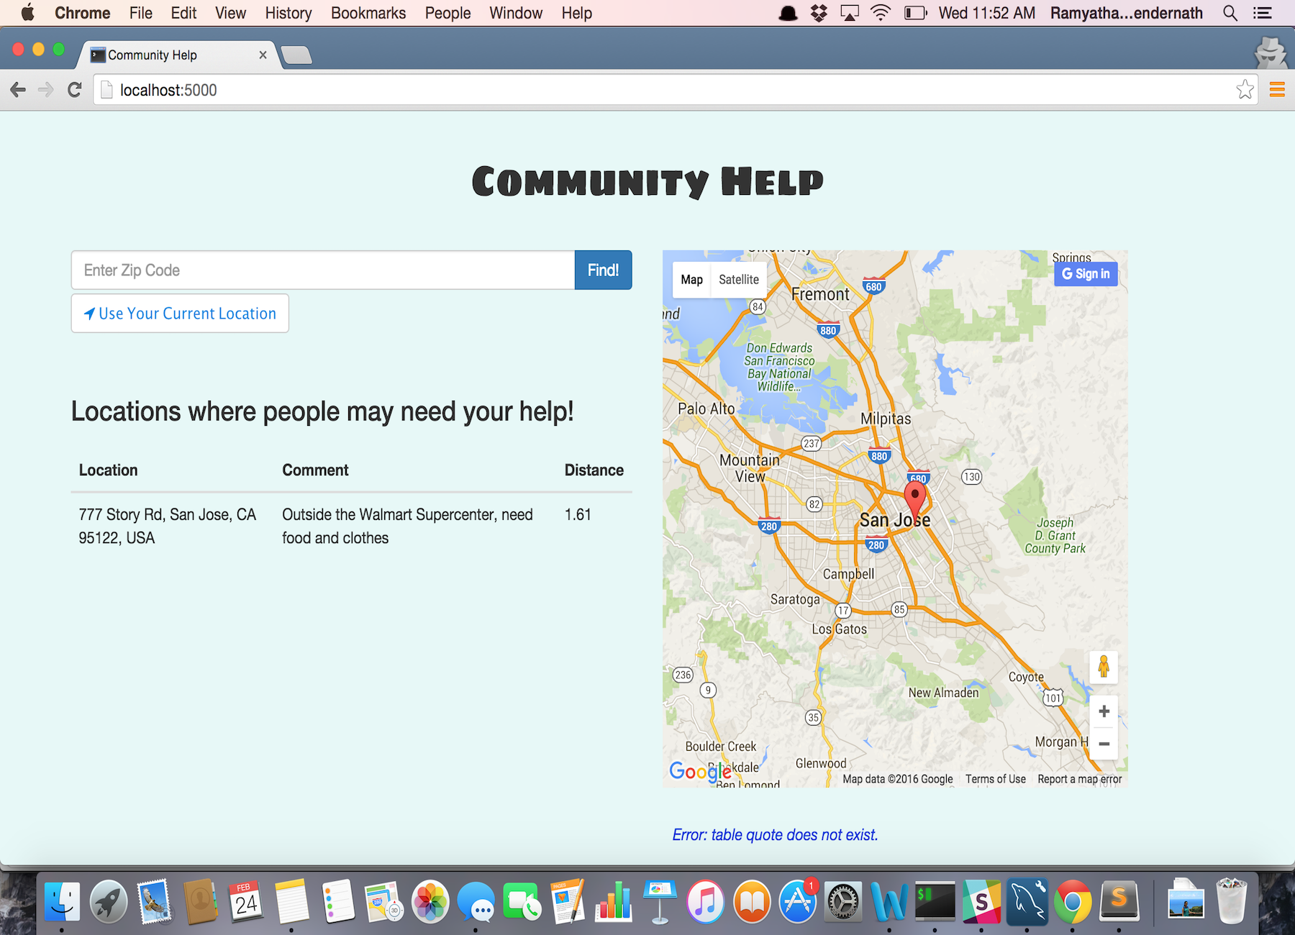Open iTunes from the dock

click(706, 901)
